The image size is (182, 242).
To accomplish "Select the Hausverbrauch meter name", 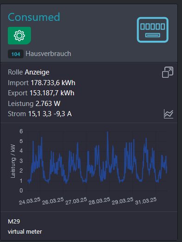I will pos(48,54).
